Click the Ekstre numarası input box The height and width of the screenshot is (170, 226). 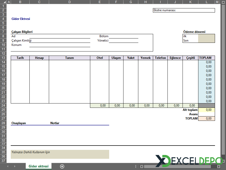click(184, 10)
